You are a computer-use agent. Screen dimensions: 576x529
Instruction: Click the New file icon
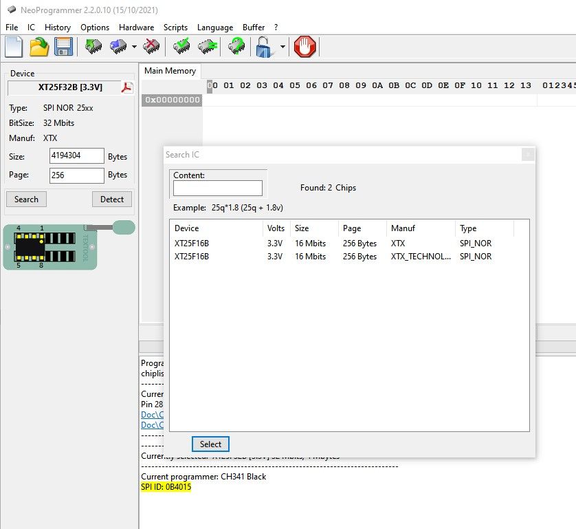coord(14,47)
